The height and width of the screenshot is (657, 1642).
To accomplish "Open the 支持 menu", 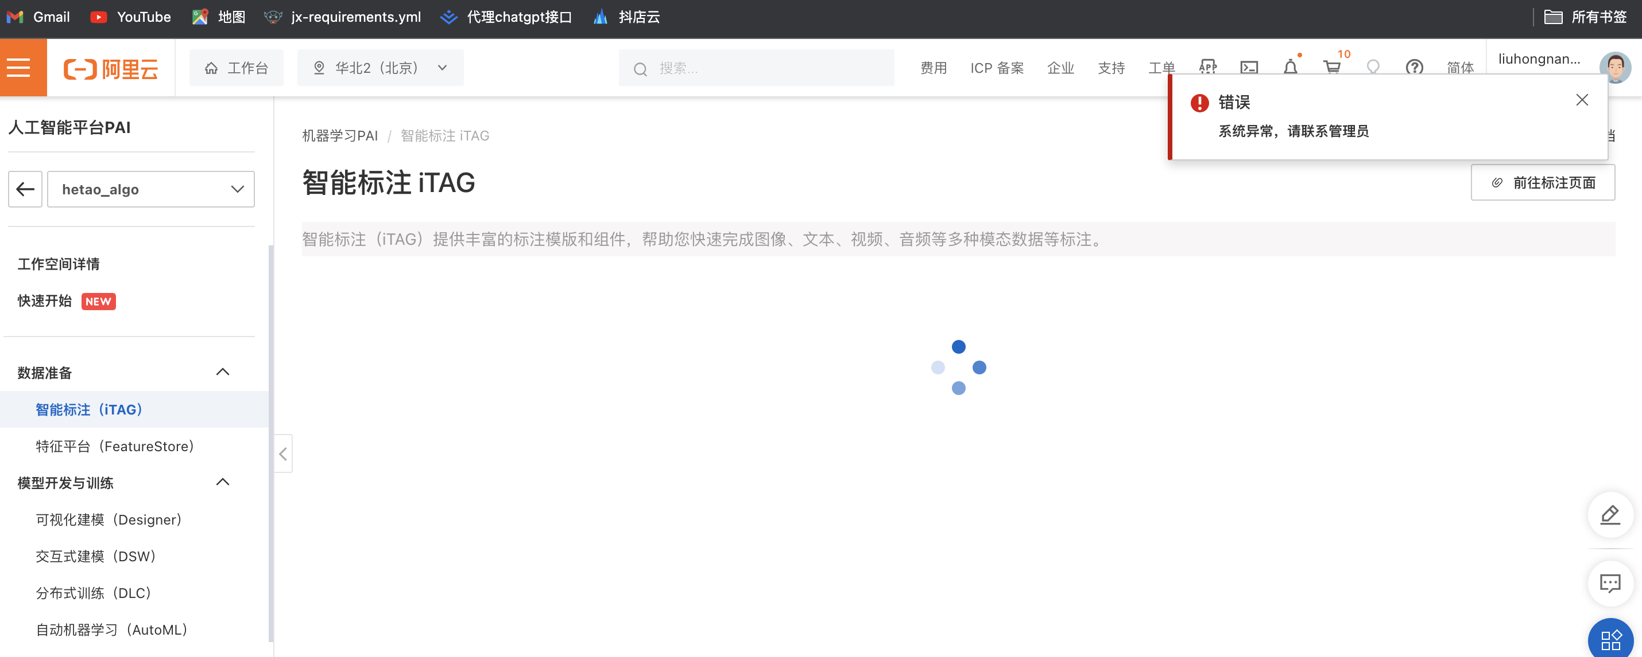I will pyautogui.click(x=1111, y=68).
